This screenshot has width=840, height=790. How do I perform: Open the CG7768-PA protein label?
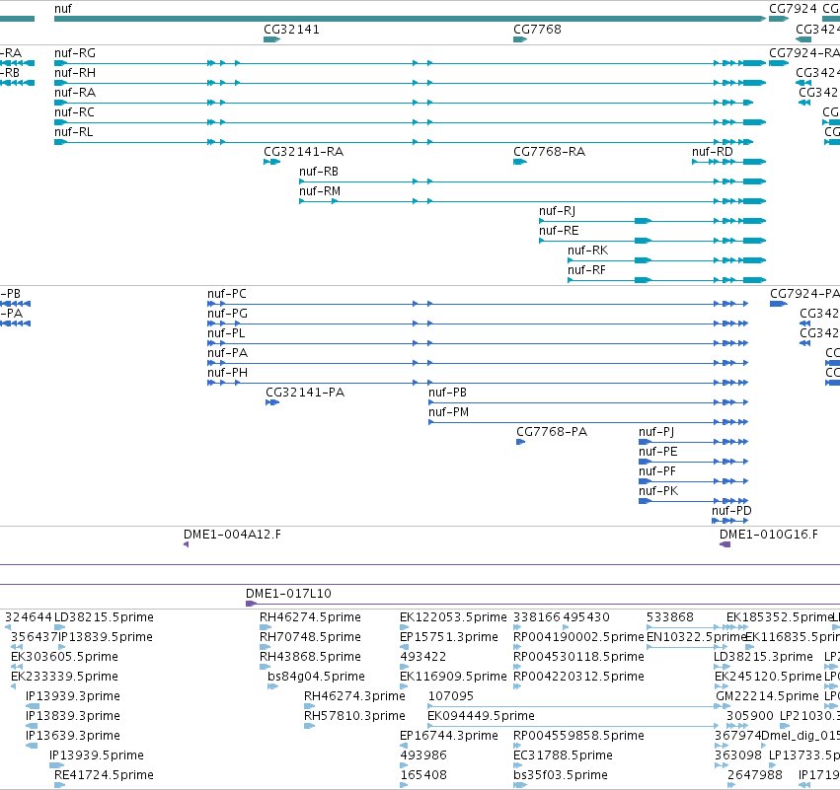tap(552, 432)
